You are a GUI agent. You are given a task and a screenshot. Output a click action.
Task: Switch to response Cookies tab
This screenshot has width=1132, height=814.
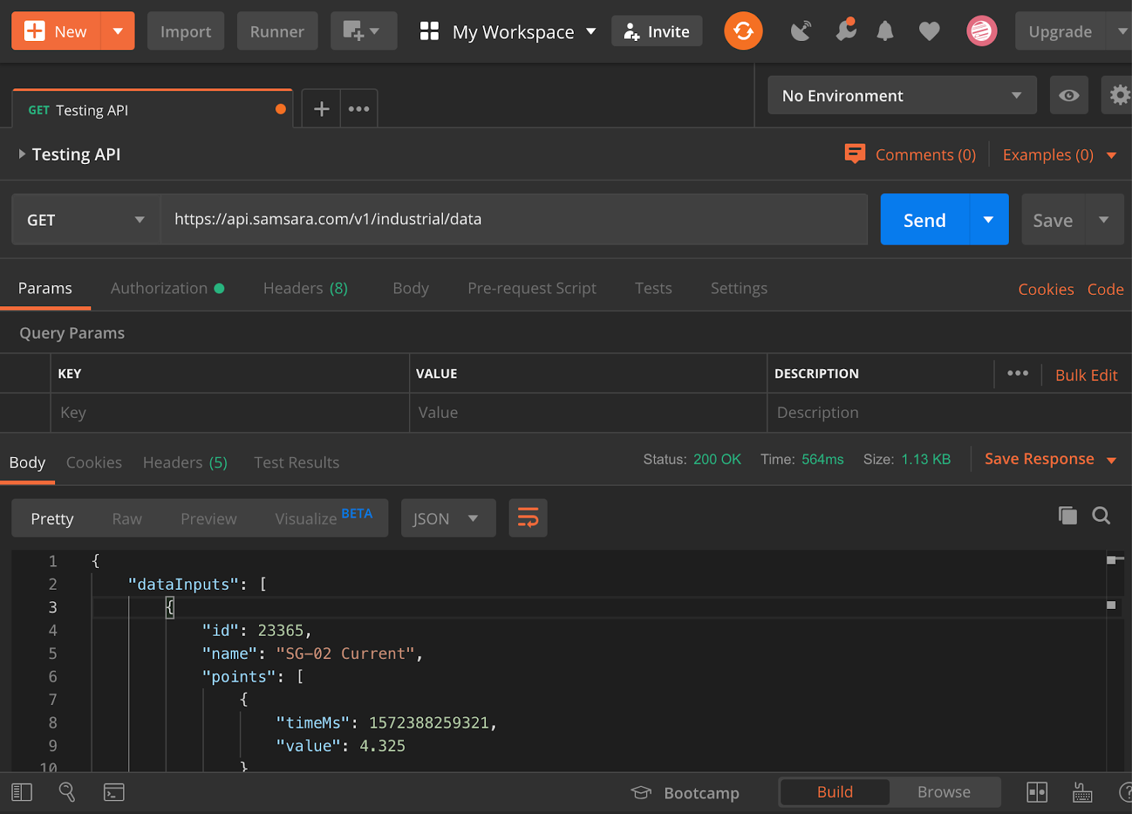[94, 463]
